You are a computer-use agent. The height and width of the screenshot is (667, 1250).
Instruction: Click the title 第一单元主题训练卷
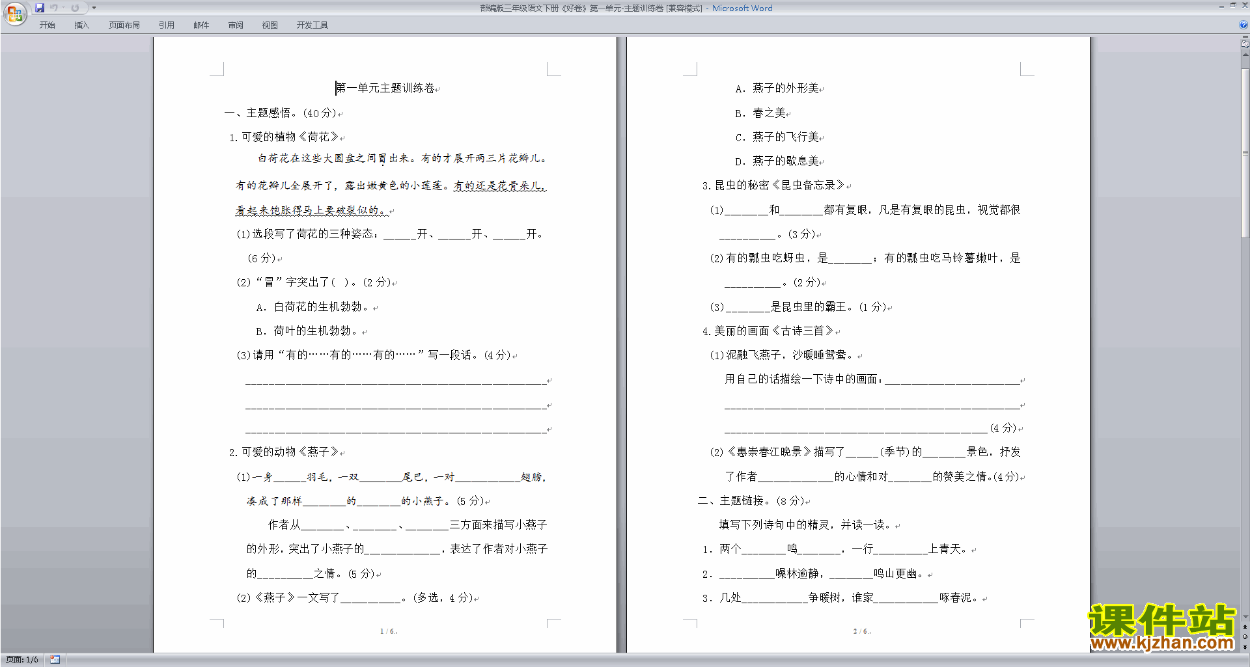pyautogui.click(x=385, y=88)
